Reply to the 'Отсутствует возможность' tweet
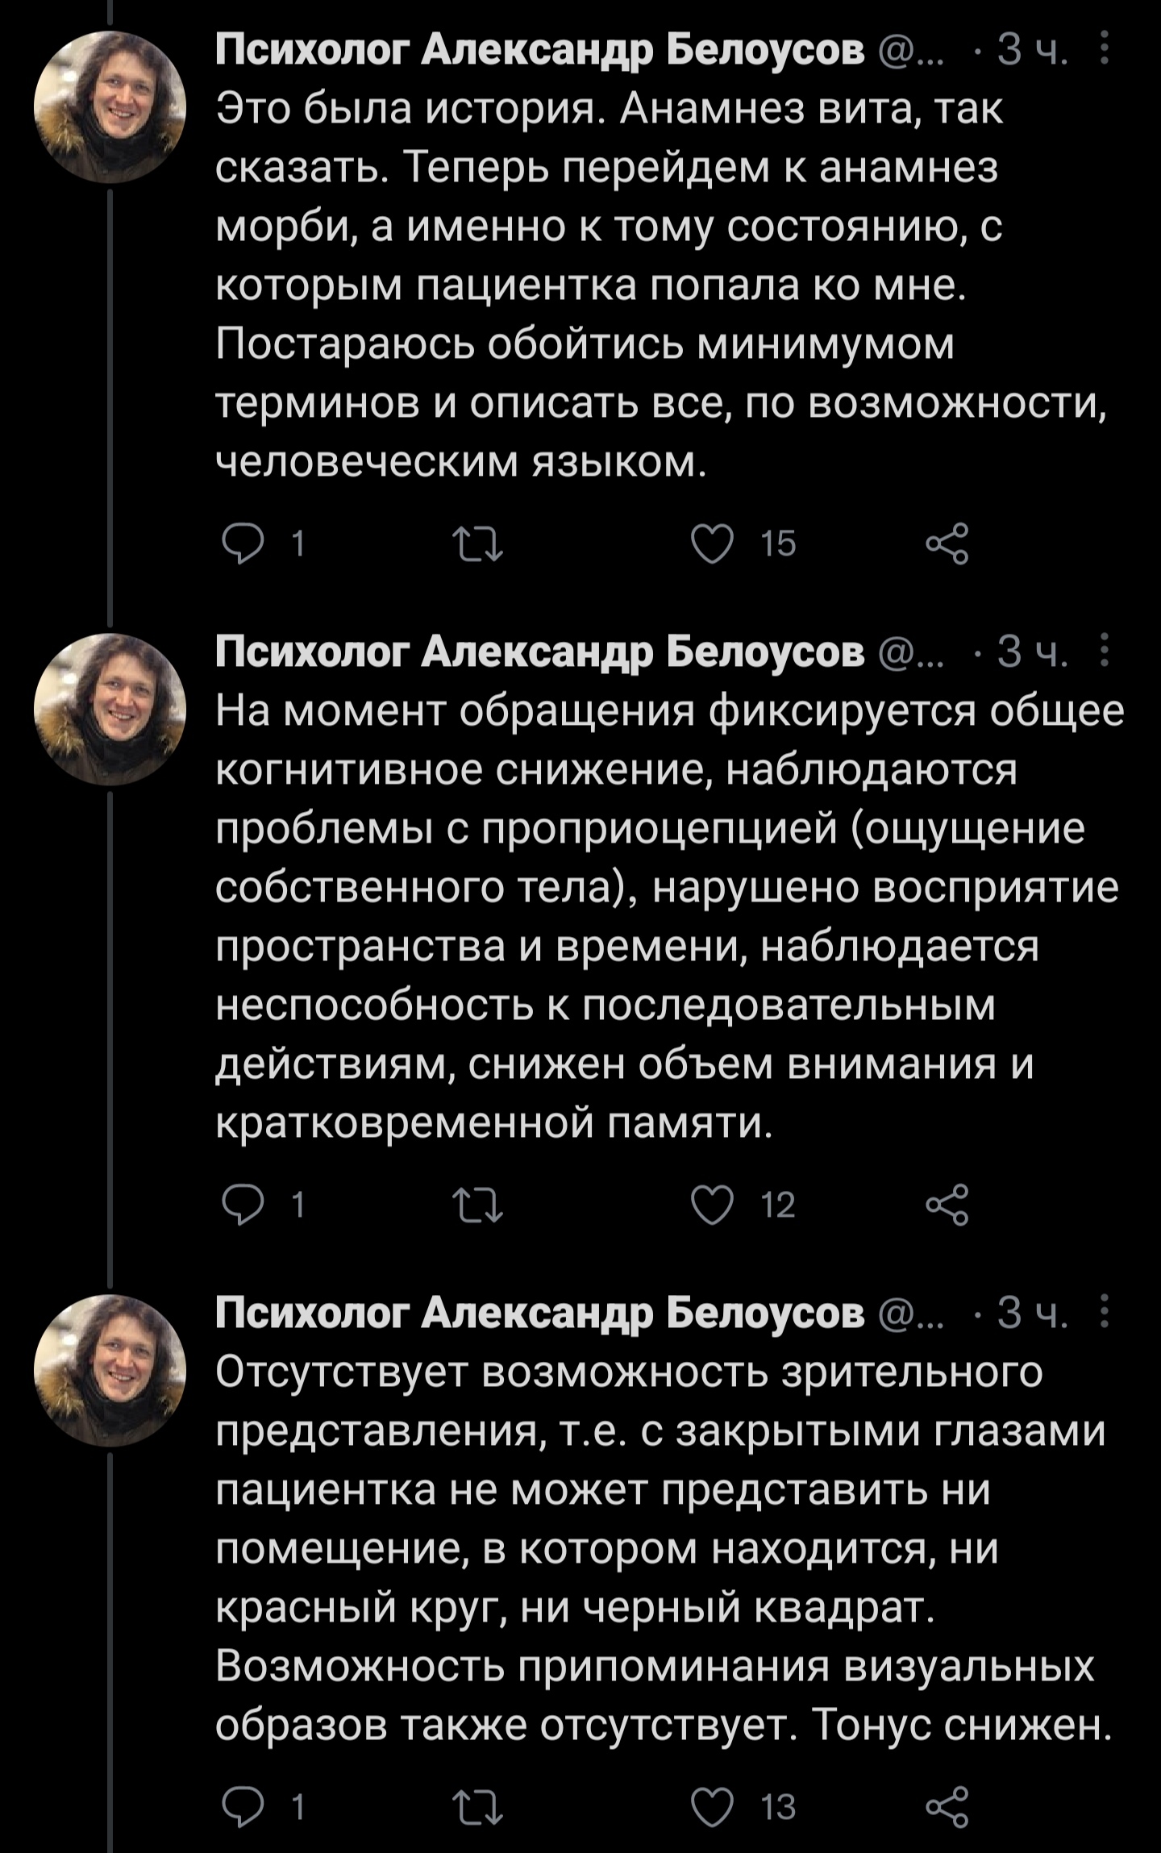The image size is (1161, 1853). coord(243,1807)
